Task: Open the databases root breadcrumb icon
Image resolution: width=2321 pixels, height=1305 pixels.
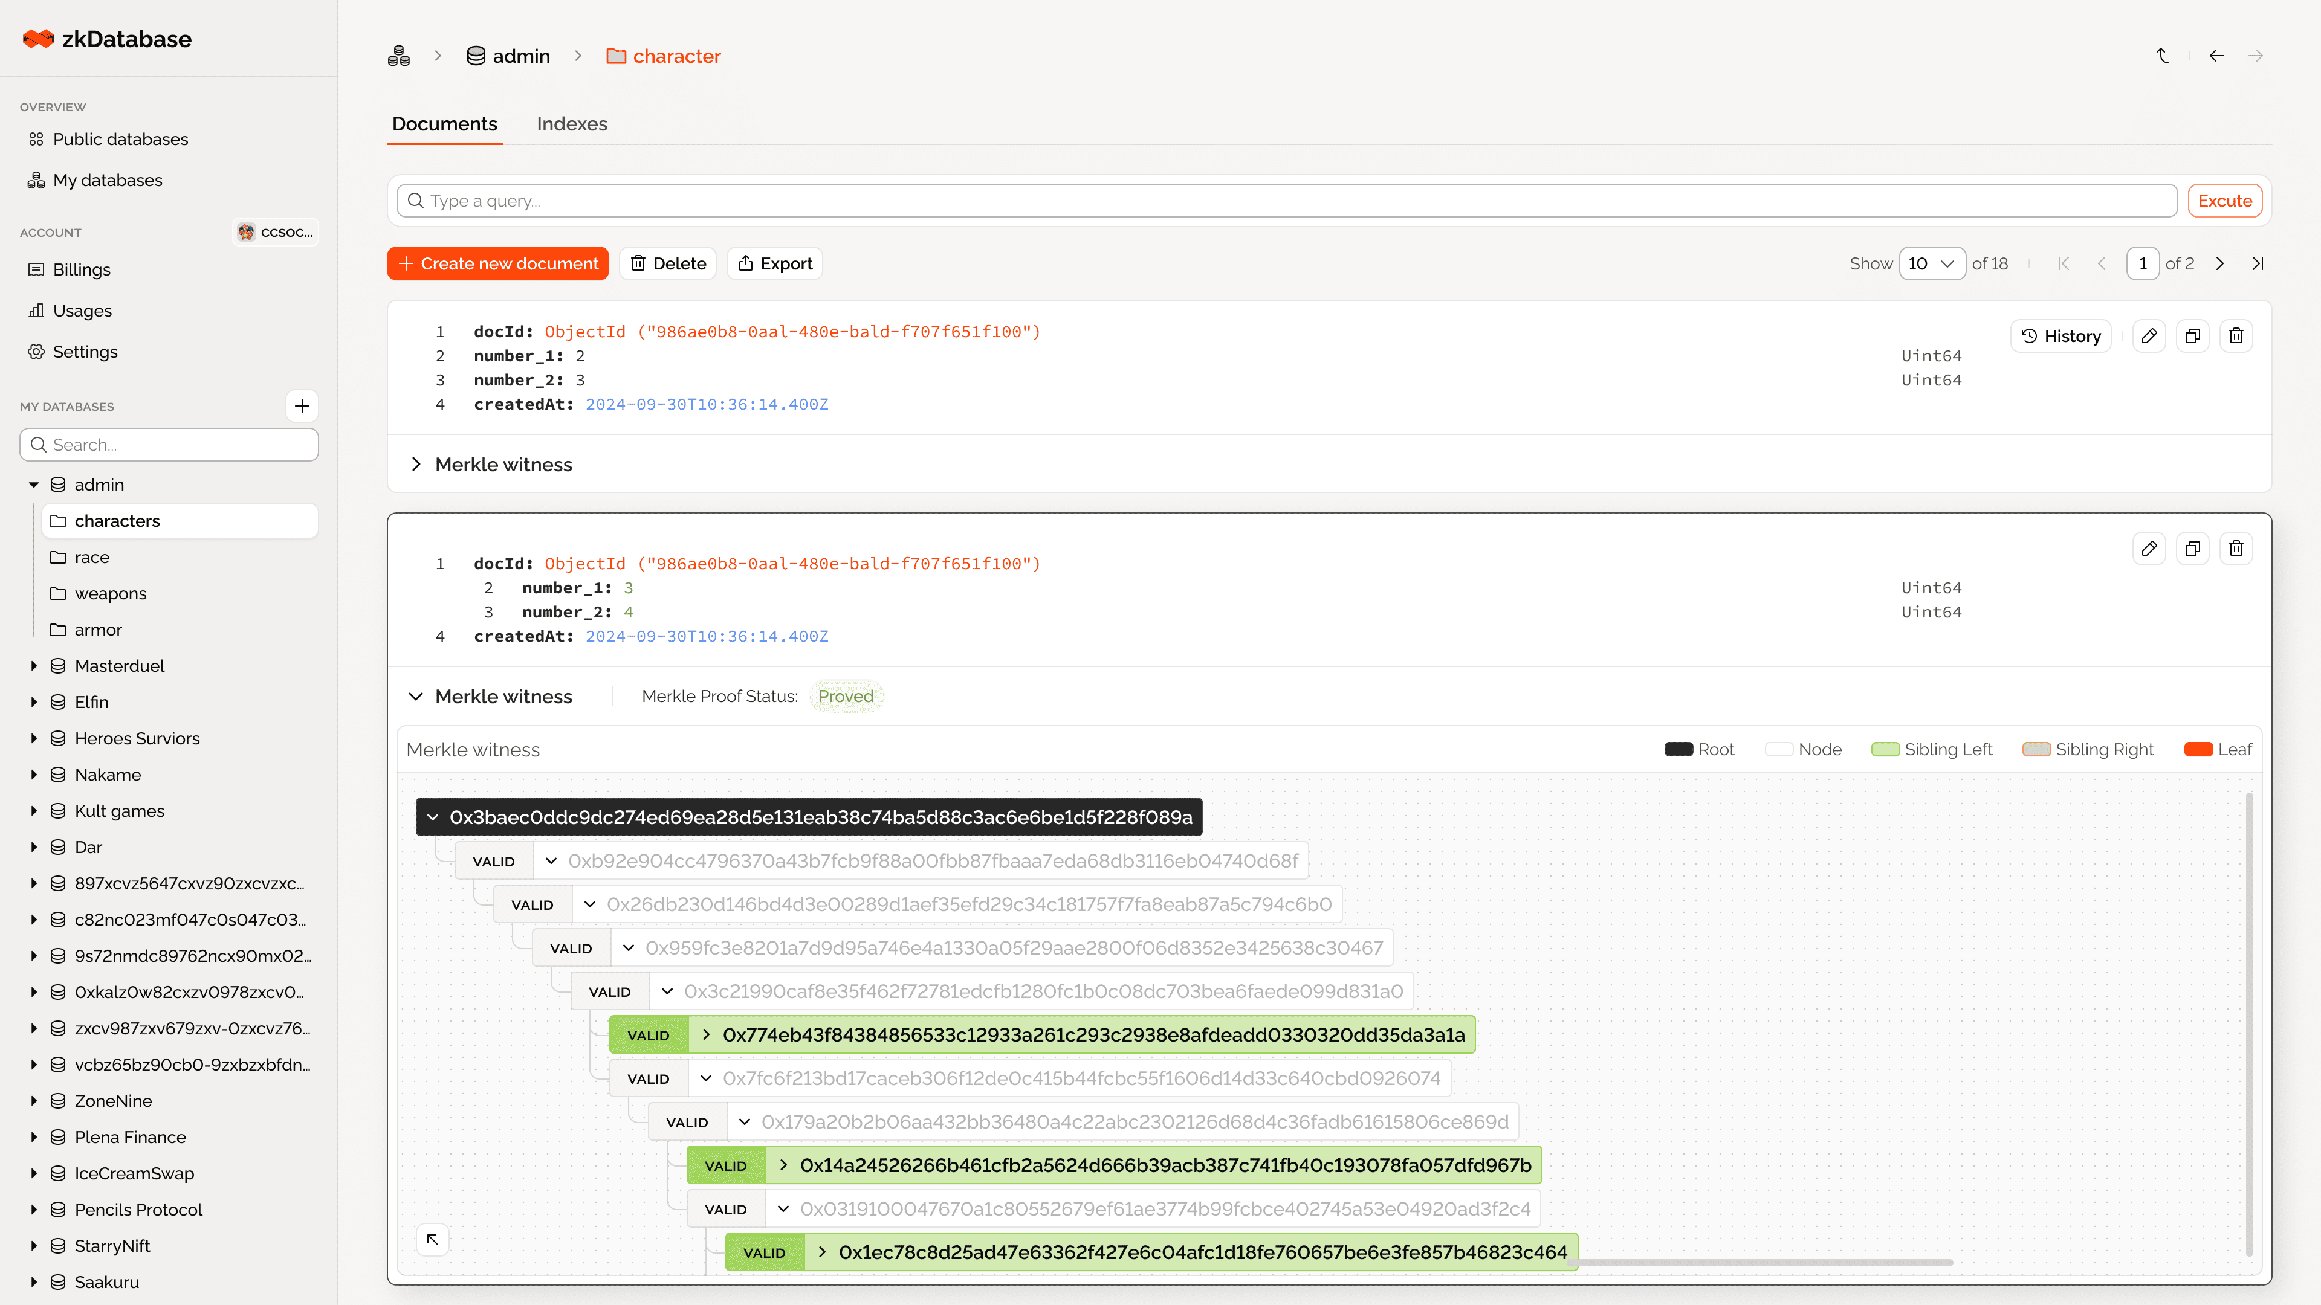Action: pyautogui.click(x=398, y=56)
